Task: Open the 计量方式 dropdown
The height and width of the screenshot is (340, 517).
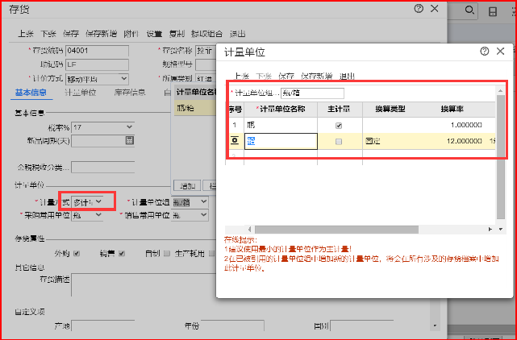Action: tap(87, 202)
